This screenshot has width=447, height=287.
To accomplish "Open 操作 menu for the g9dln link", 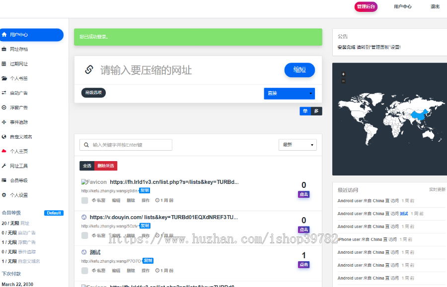I will click(x=146, y=200).
